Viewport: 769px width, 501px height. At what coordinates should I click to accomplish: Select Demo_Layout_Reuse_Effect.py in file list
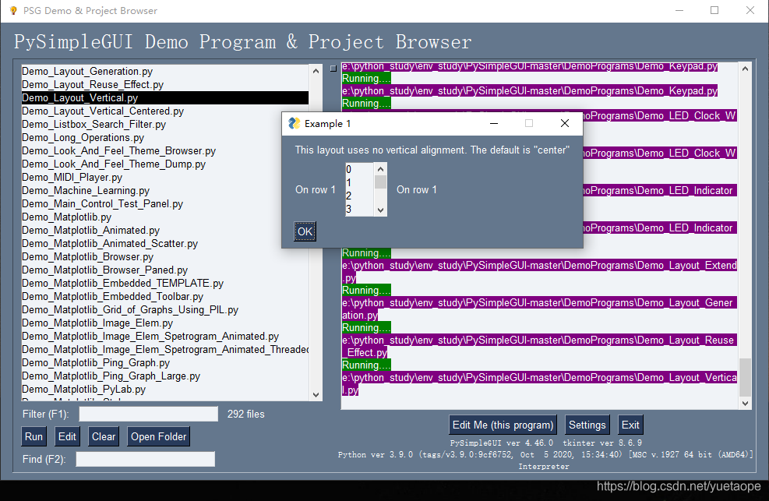[165, 85]
